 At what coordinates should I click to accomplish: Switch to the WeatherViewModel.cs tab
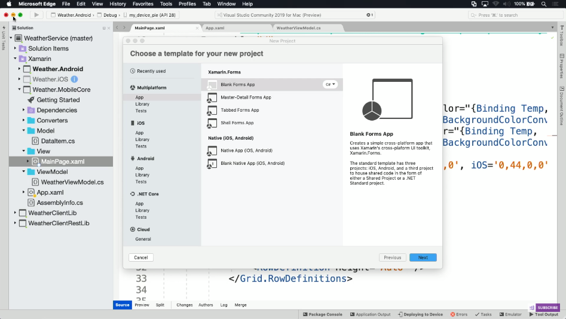pyautogui.click(x=298, y=28)
